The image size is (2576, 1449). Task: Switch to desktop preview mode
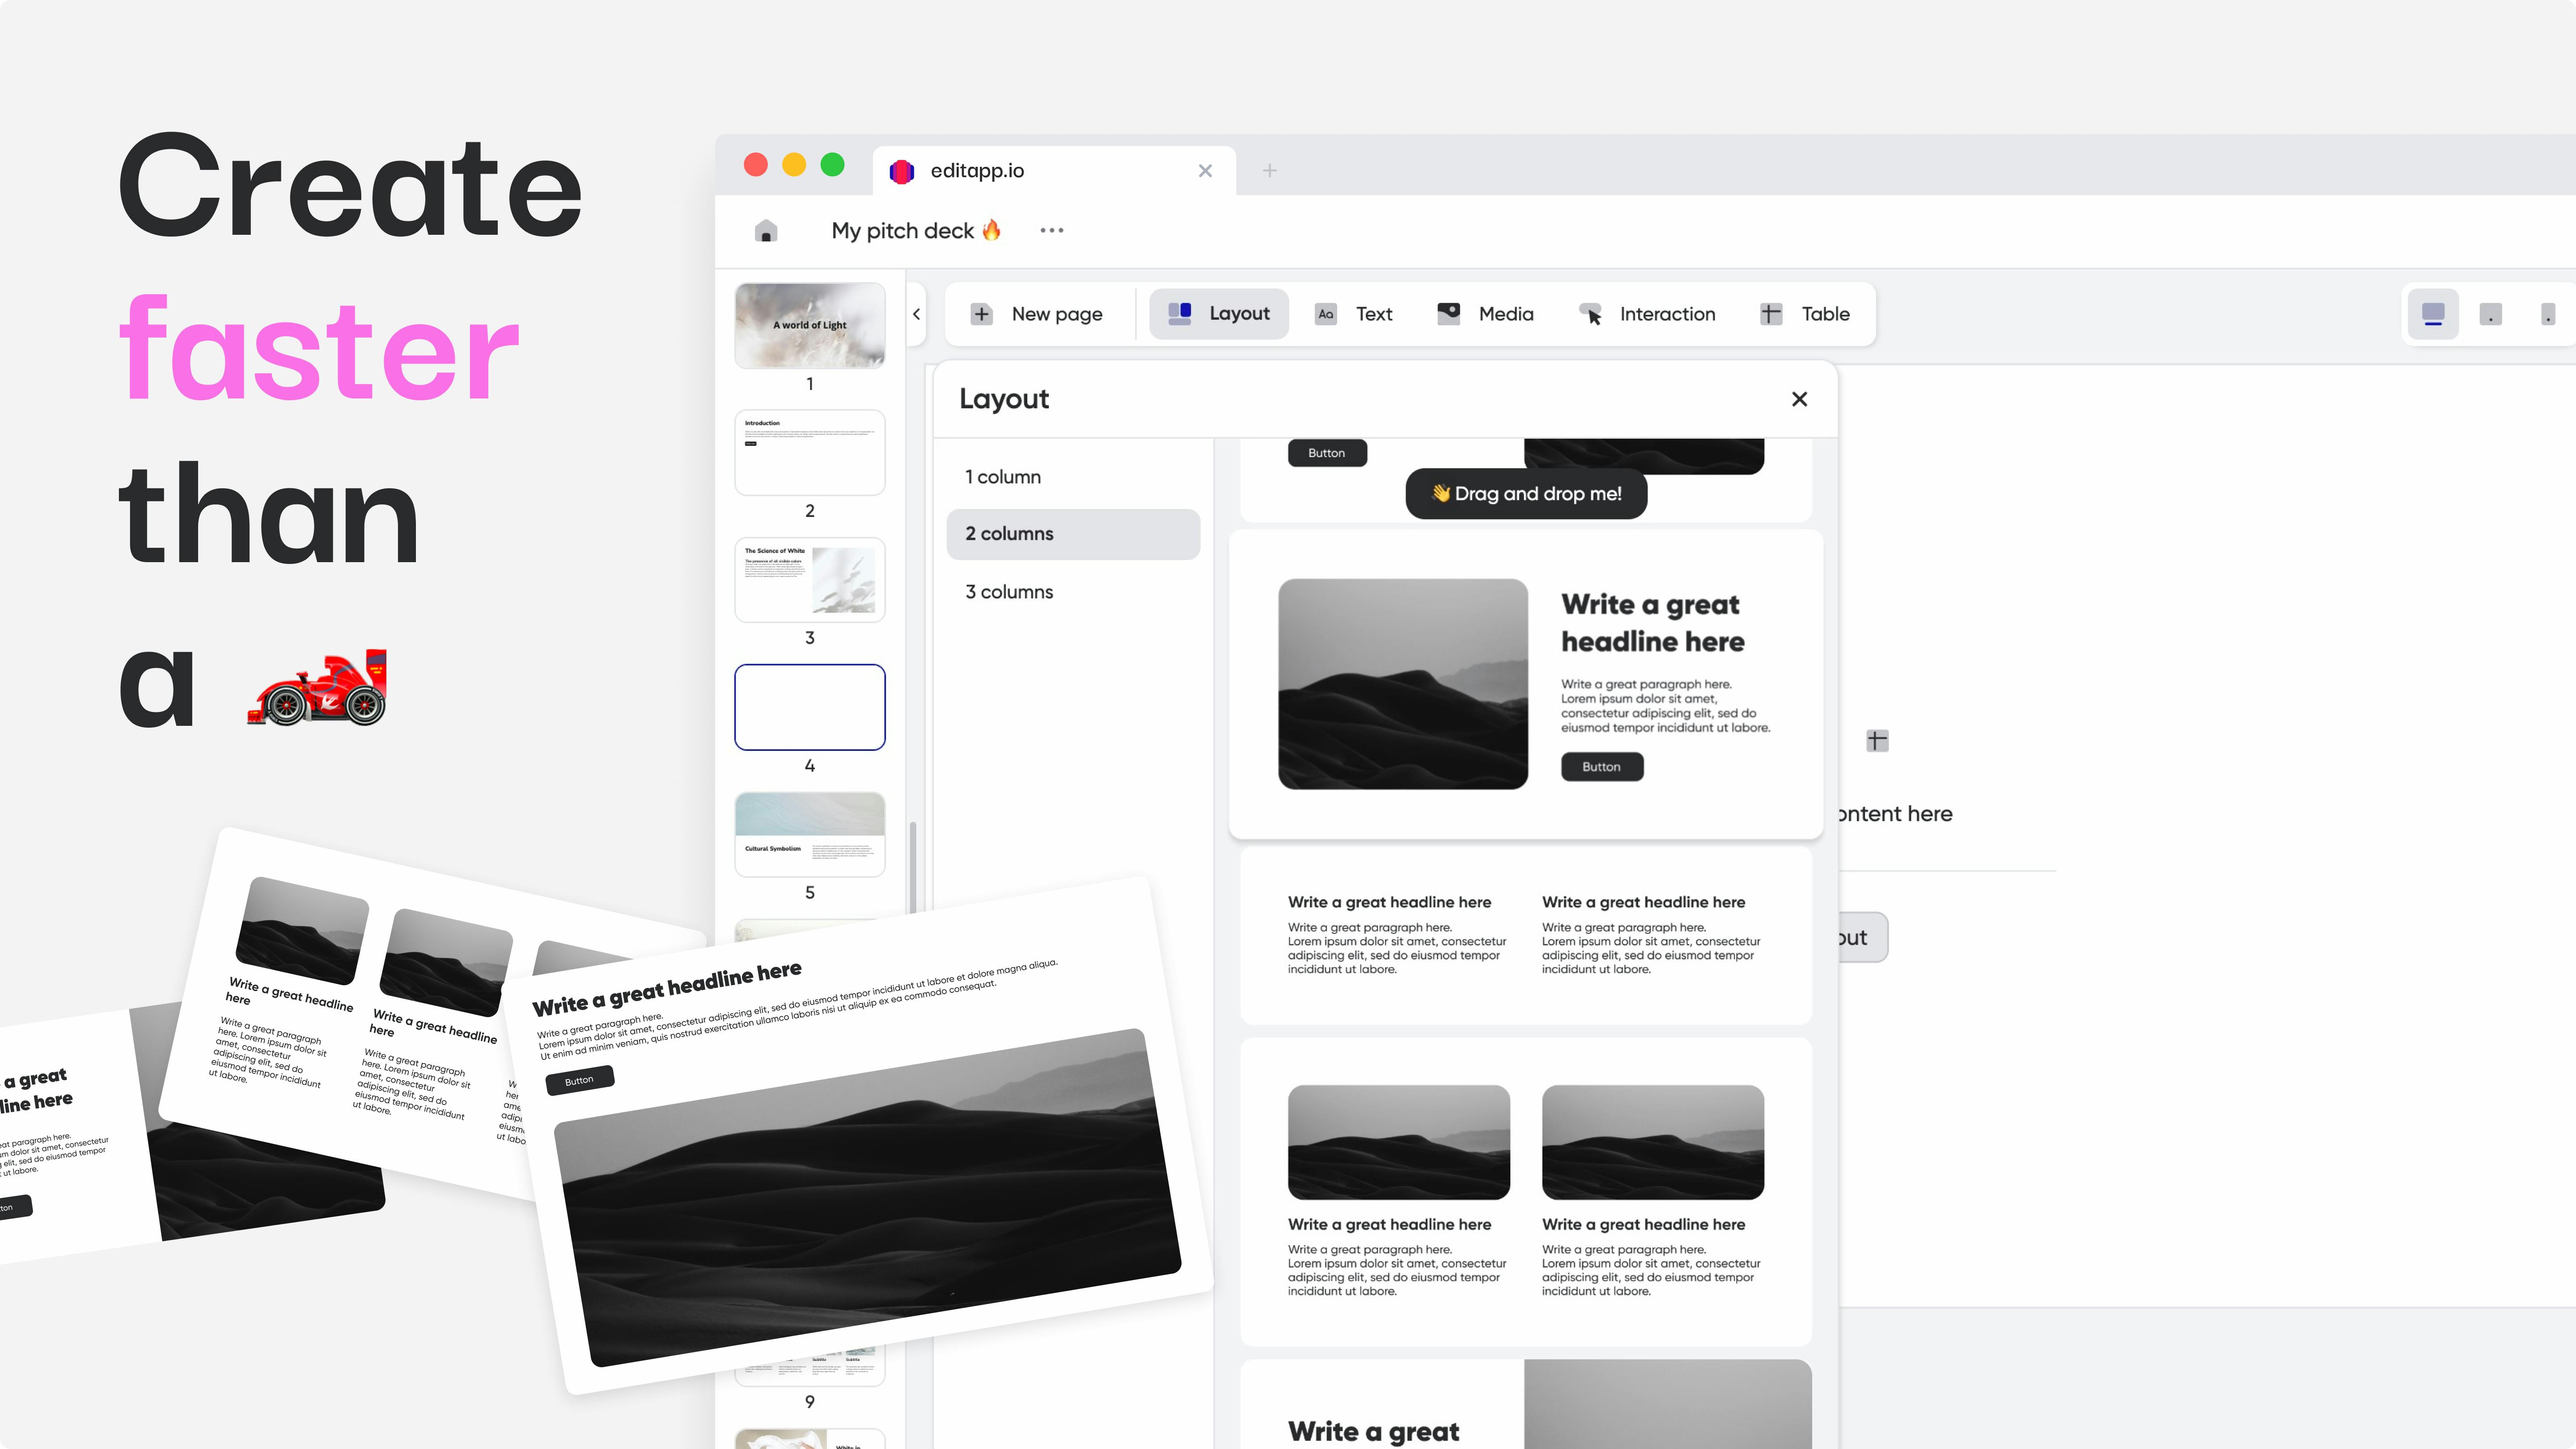point(2433,314)
